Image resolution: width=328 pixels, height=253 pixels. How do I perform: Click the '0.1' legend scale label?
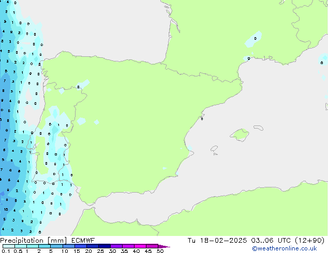[x=6, y=251]
